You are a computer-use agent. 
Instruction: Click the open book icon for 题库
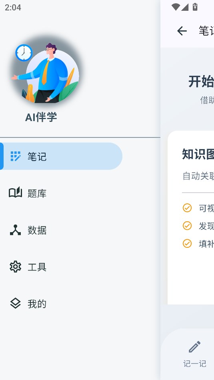[16, 193]
